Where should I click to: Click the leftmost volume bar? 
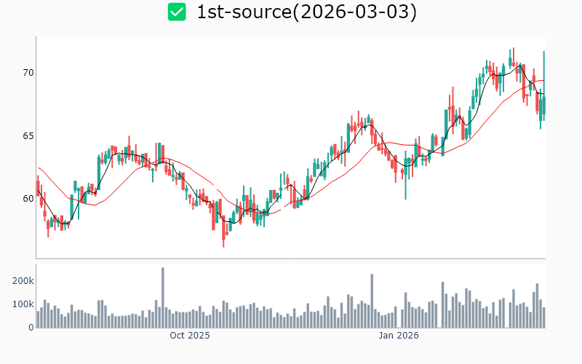(39, 320)
